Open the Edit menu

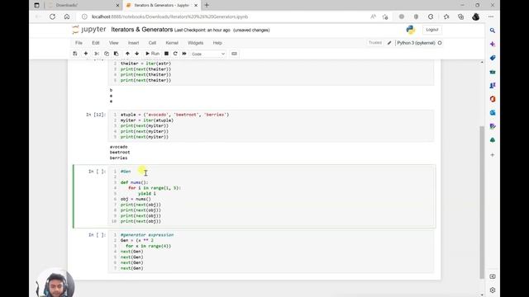click(96, 43)
